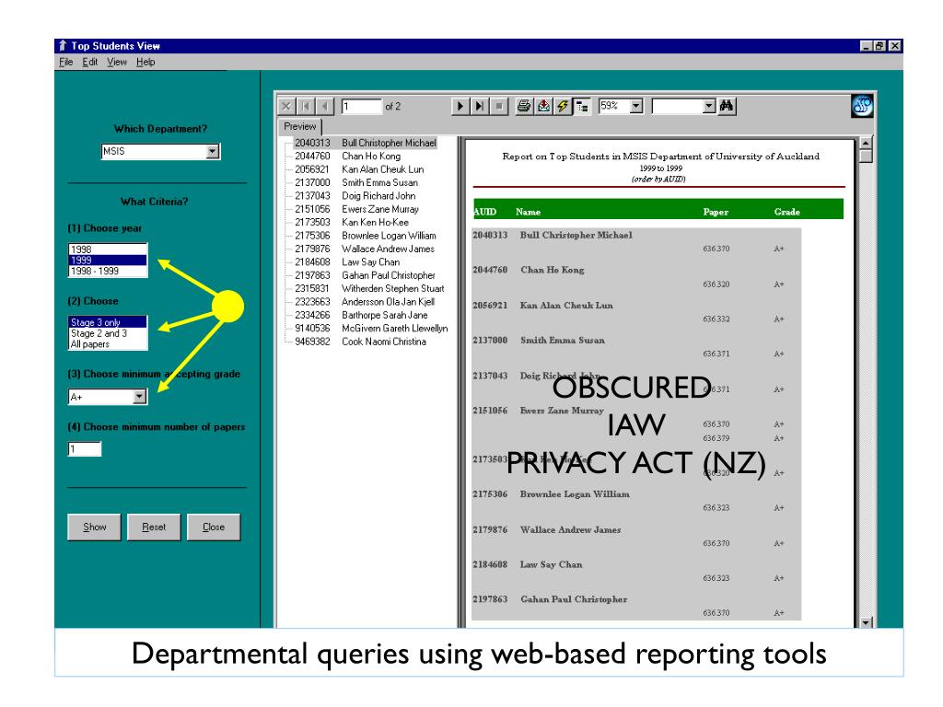Click the Seagate Crystal logo icon

coord(862,107)
